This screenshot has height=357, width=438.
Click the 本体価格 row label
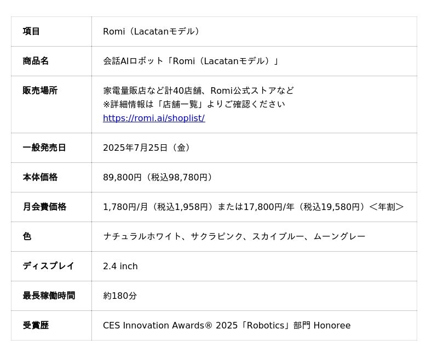[40, 178]
